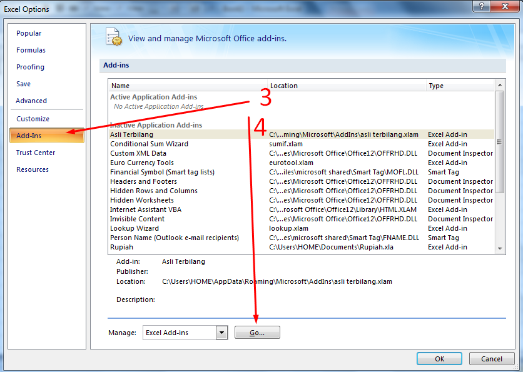Screen dimensions: 523x372
Task: Sort by the Location column header
Action: pyautogui.click(x=347, y=86)
